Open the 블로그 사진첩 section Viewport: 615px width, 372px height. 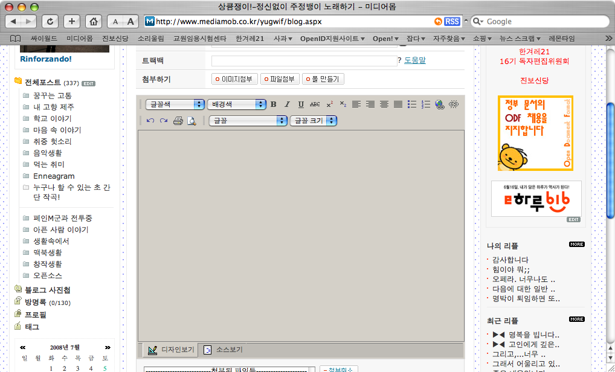(48, 290)
